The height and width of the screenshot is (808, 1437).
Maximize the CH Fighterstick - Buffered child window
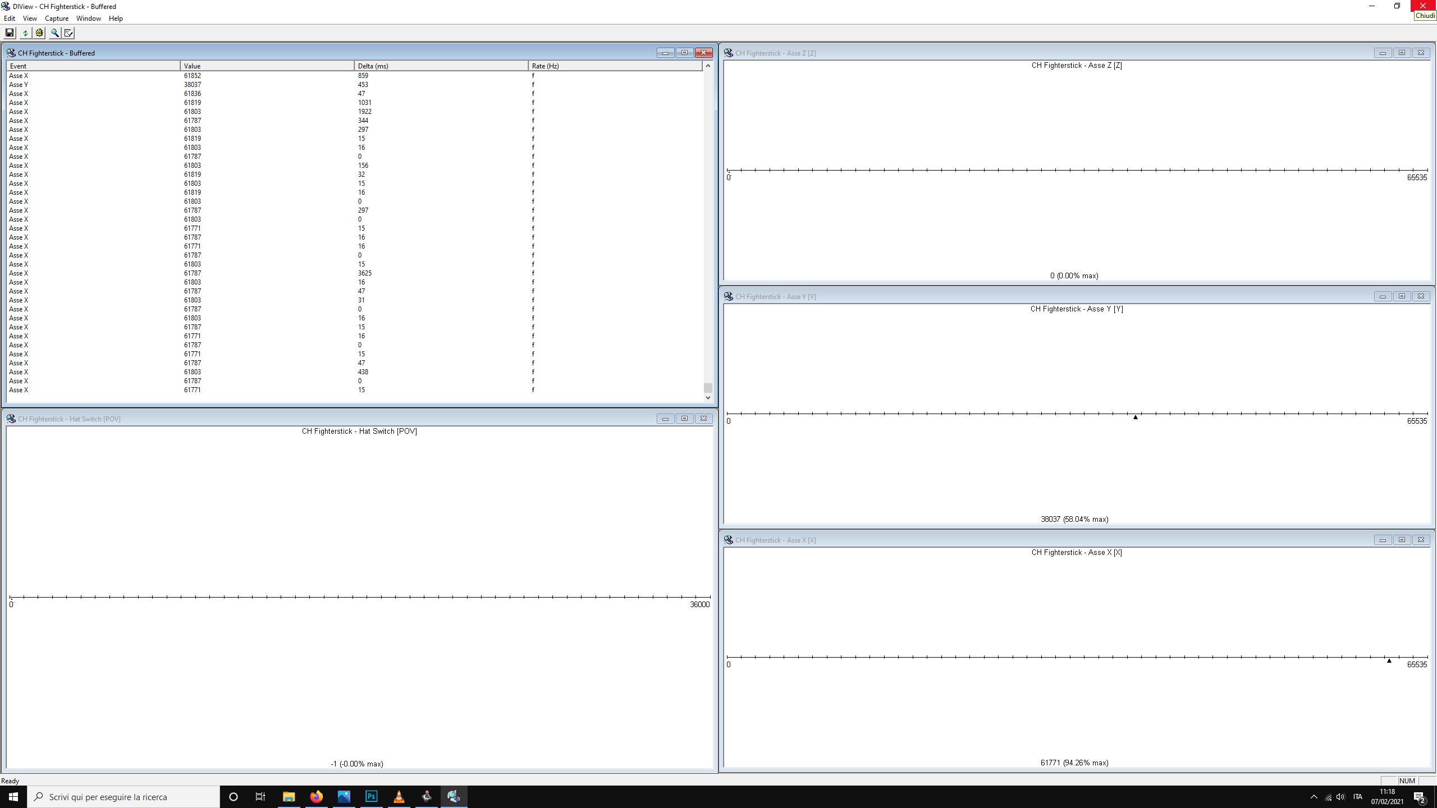(x=684, y=53)
